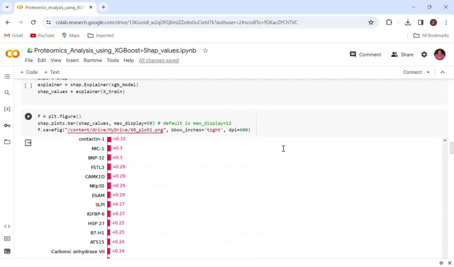Viewport: 454px width, 267px height.
Task: Click the contactin-1 bar label
Action: pyautogui.click(x=92, y=139)
